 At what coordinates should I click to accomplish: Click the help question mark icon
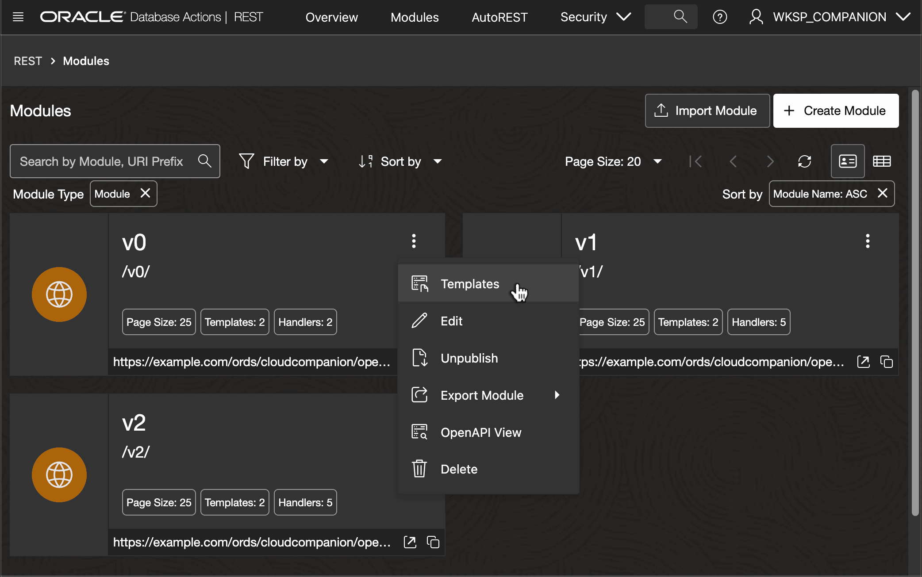point(720,17)
